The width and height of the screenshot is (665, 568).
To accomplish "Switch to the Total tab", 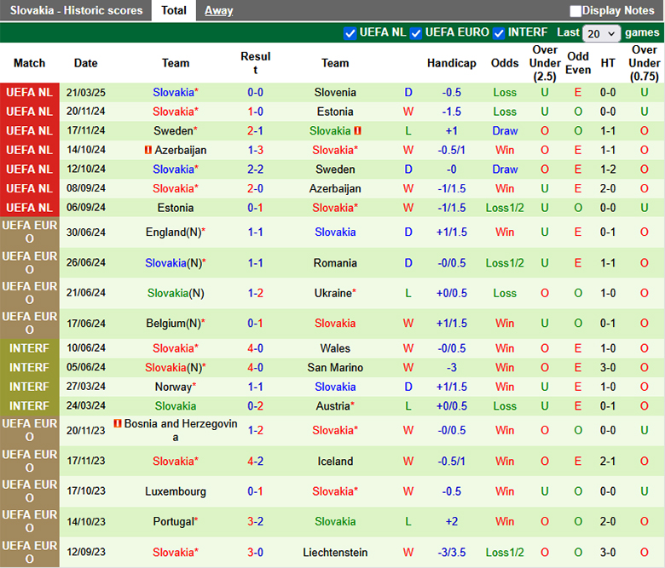I will (173, 10).
